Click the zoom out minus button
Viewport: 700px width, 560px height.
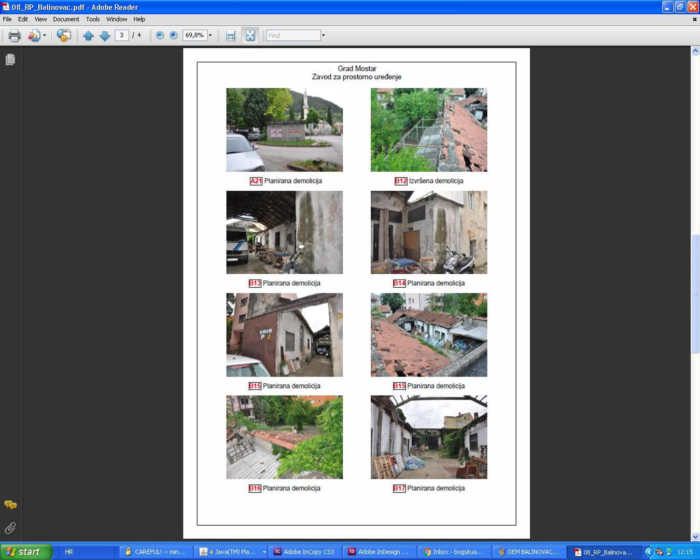click(x=160, y=35)
